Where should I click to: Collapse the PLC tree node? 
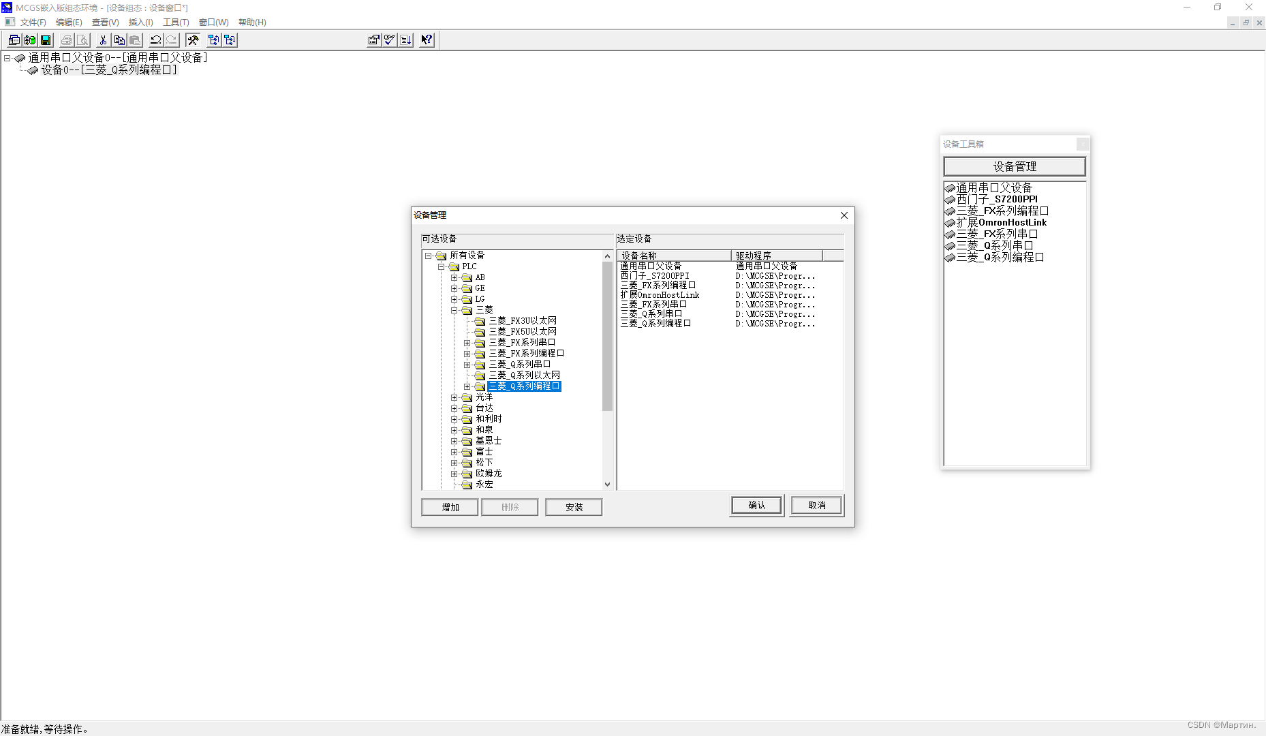pyautogui.click(x=441, y=266)
